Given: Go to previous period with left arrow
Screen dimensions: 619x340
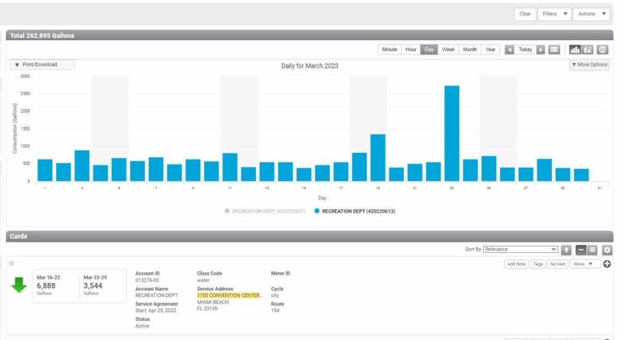Looking at the screenshot, I should click(x=510, y=50).
